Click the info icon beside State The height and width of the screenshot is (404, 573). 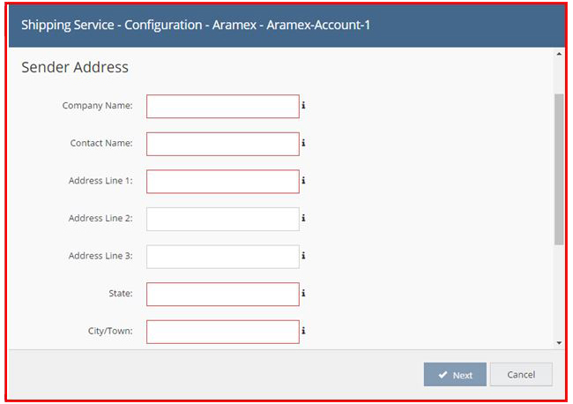303,293
